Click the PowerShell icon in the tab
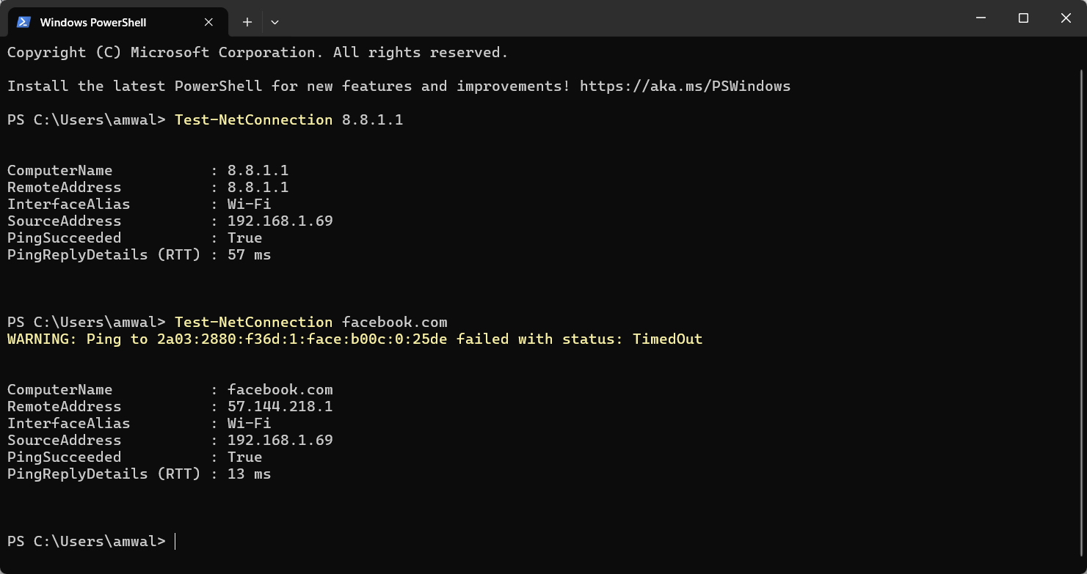This screenshot has height=574, width=1087. click(23, 22)
